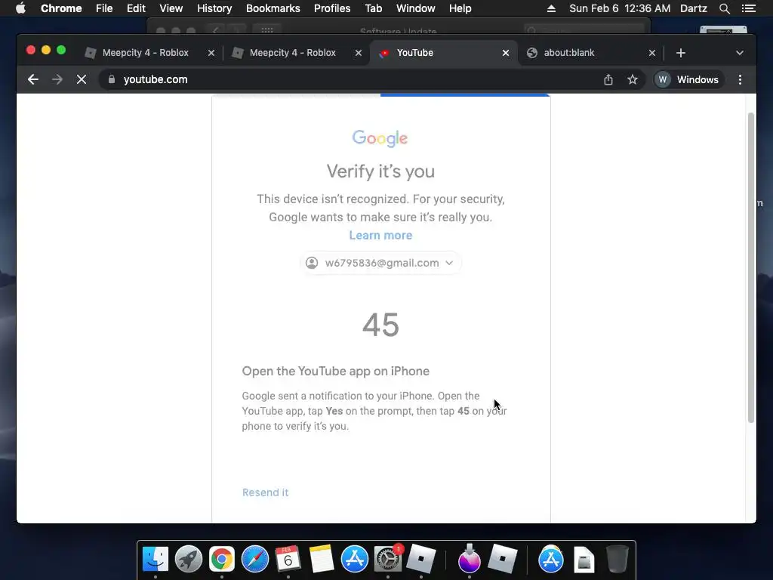Launch Safari from the Dock

[255, 559]
